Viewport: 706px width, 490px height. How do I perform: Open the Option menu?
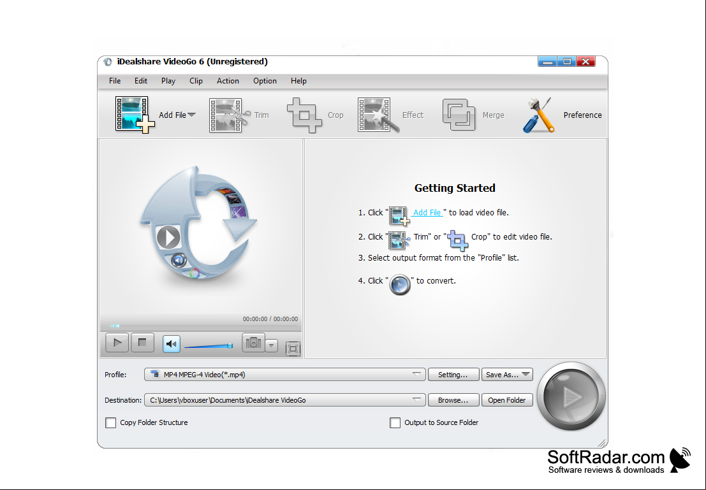click(x=265, y=81)
